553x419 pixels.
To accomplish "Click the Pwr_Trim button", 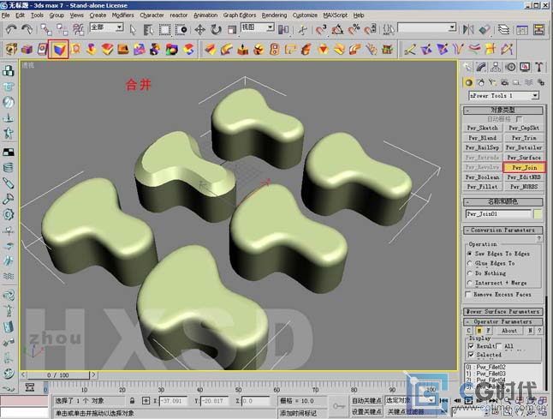I will tap(524, 138).
